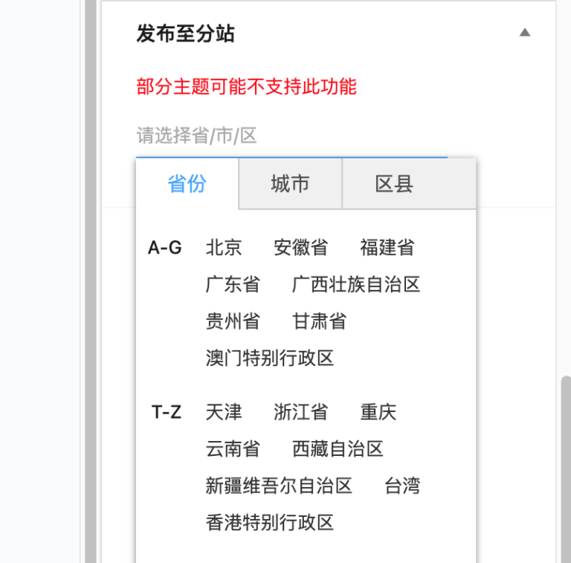Choose 安徽省 province
This screenshot has width=571, height=563.
(x=300, y=248)
